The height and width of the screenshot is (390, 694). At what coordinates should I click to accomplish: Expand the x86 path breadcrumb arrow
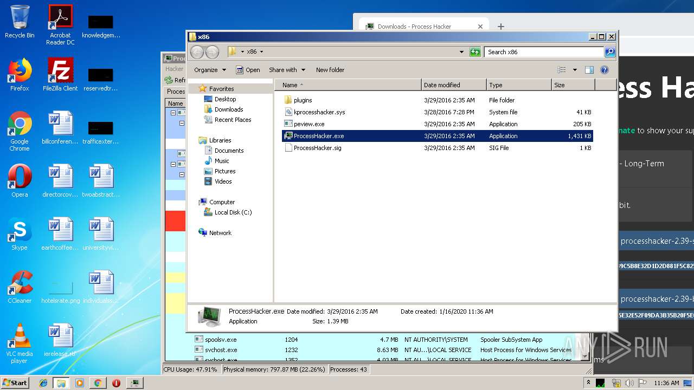pyautogui.click(x=261, y=52)
